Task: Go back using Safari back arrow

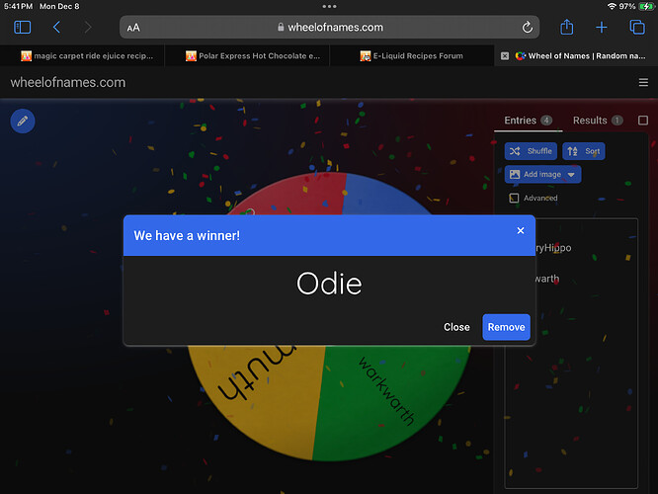Action: pyautogui.click(x=56, y=28)
